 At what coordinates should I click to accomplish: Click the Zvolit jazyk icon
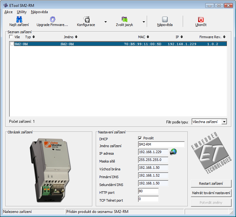point(124,19)
